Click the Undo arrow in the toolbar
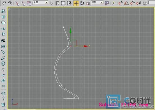The image size is (155, 110). click(x=4, y=3)
